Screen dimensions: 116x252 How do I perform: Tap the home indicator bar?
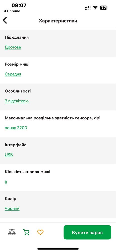click(58, 249)
